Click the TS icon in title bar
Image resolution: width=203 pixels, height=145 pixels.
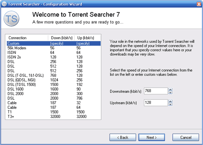point(4,4)
